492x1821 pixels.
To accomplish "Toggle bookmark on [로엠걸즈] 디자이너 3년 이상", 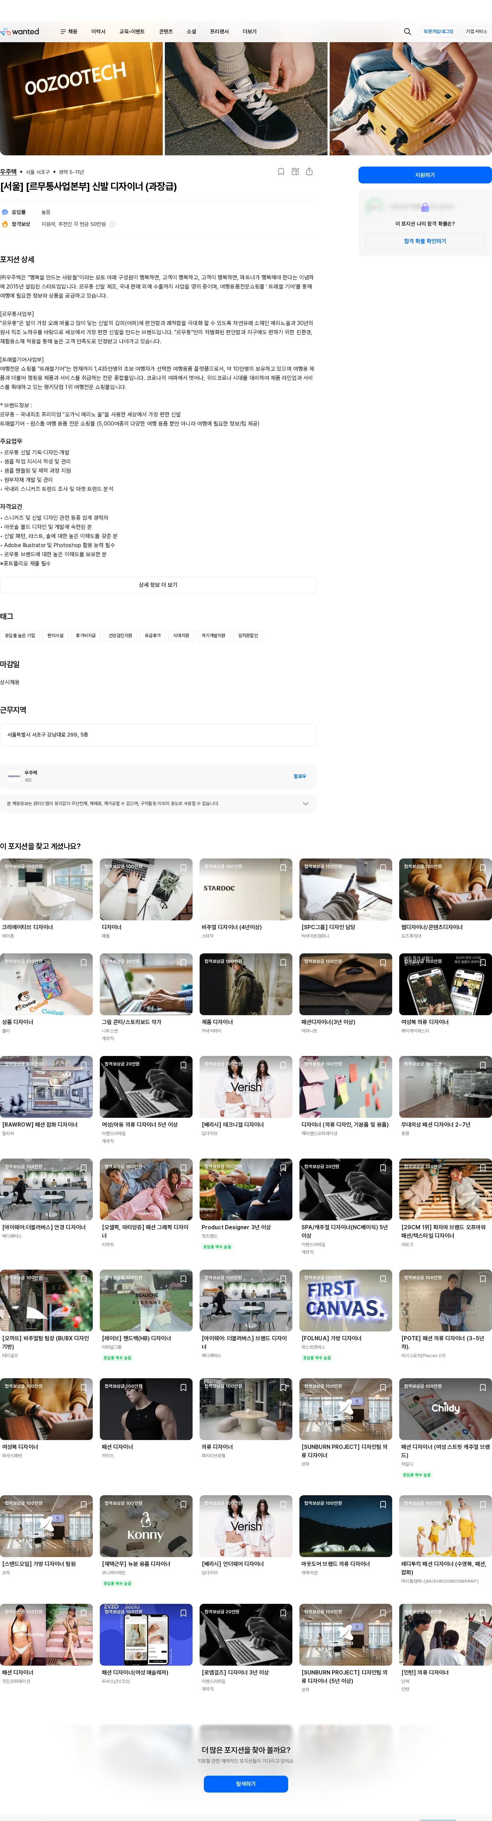I will click(x=284, y=1613).
